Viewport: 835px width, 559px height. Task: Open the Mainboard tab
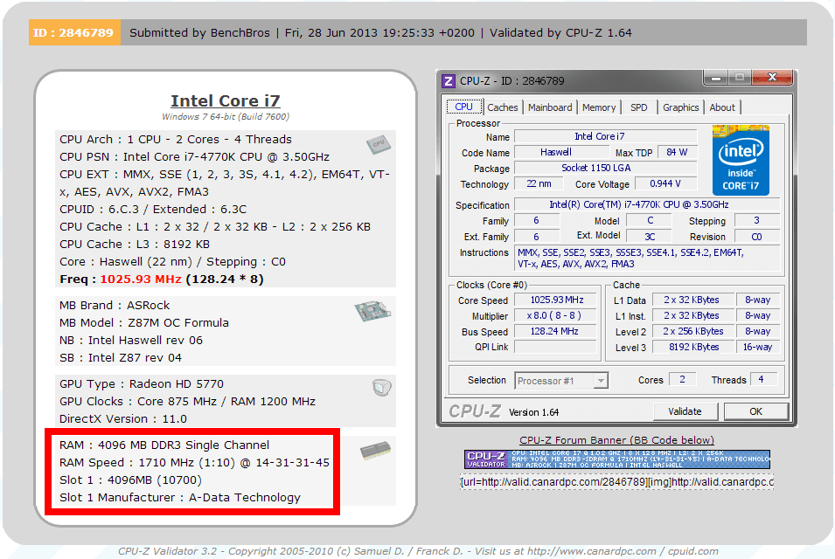click(550, 107)
